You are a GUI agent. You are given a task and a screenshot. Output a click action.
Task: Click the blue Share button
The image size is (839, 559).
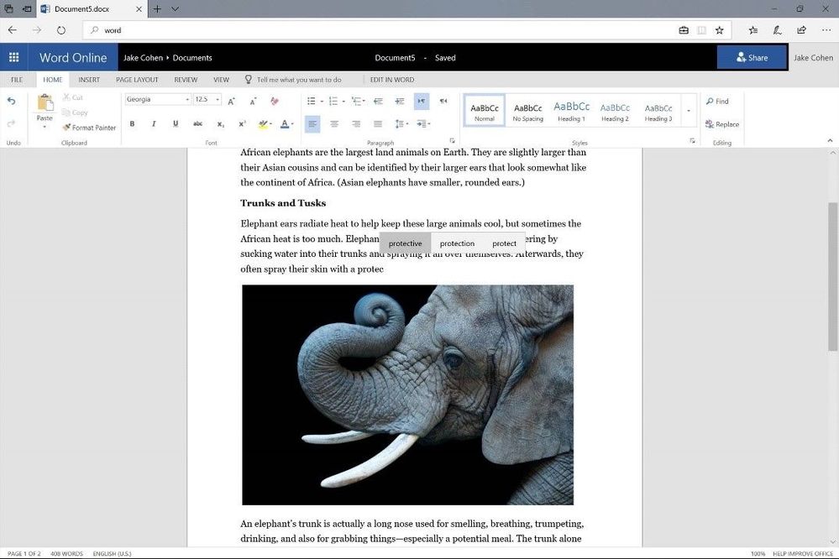(752, 58)
